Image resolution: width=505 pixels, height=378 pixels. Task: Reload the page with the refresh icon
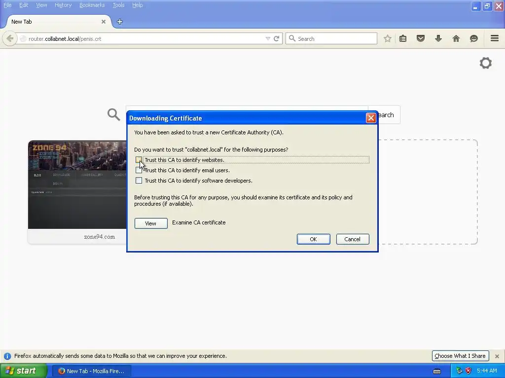point(276,38)
